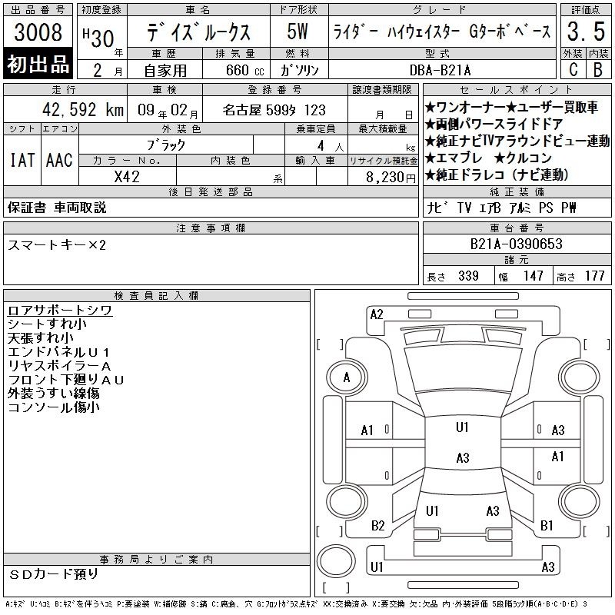615x615 pixels.
Task: Select the U1 mark on roof
Action: pyautogui.click(x=462, y=427)
